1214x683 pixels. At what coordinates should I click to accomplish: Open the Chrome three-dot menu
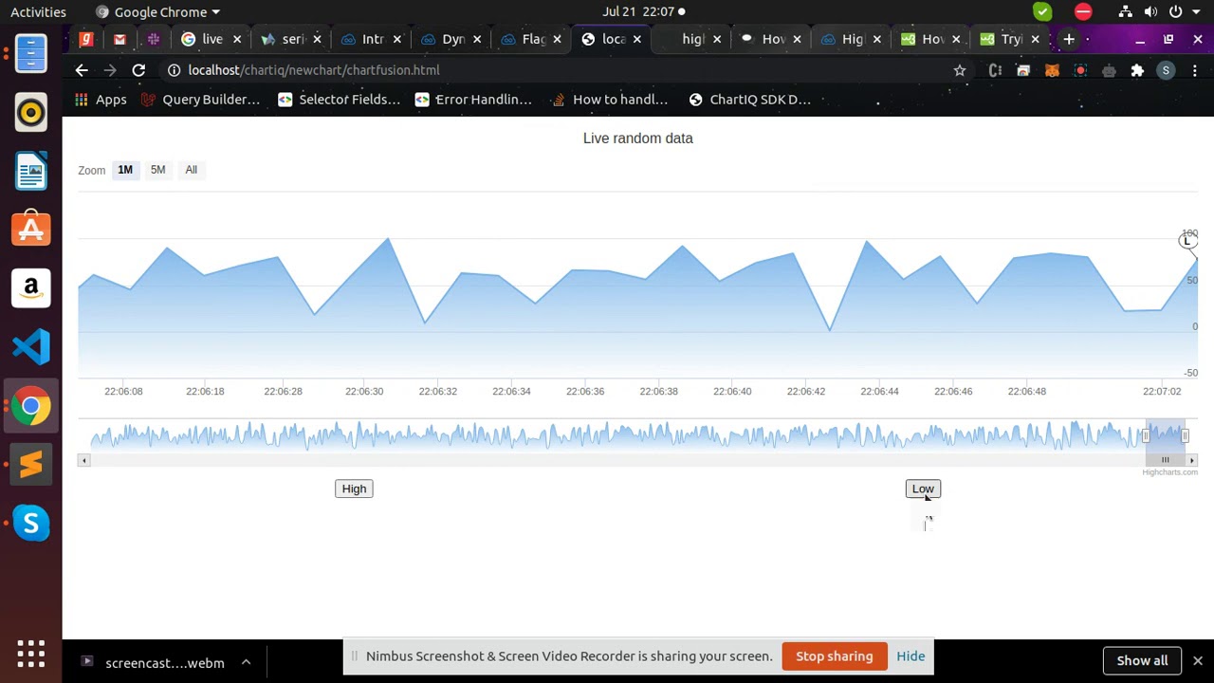point(1195,70)
